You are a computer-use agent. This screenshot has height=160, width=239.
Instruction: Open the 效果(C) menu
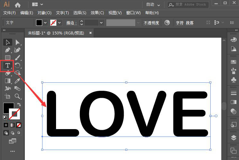pos(97,13)
